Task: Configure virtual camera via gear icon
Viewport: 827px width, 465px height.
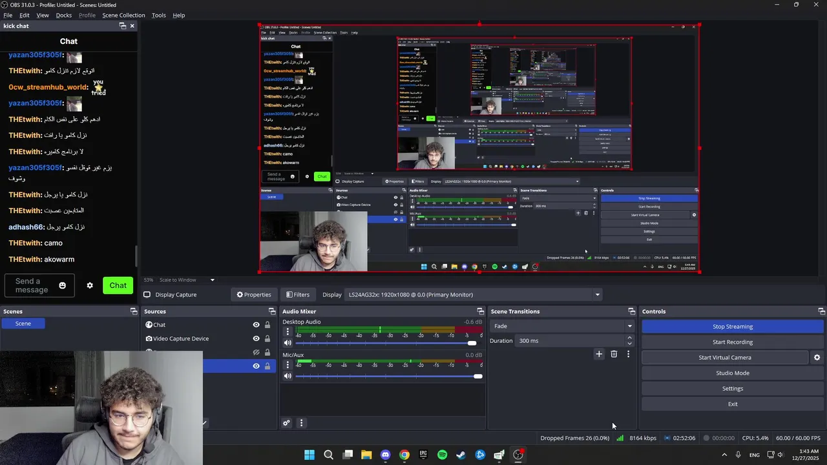Action: [x=817, y=357]
